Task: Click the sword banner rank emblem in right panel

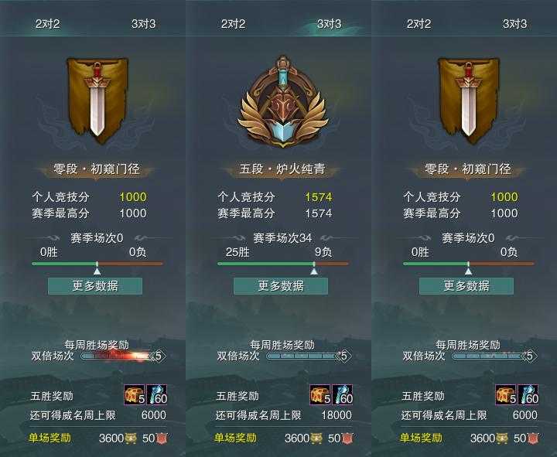Action: [x=469, y=100]
